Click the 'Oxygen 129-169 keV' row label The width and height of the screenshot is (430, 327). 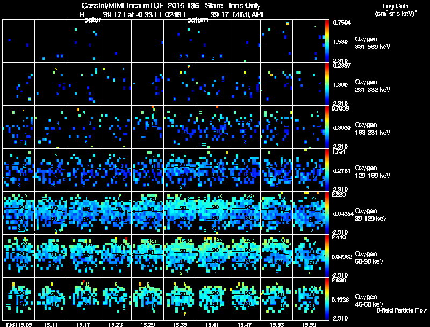(372, 172)
